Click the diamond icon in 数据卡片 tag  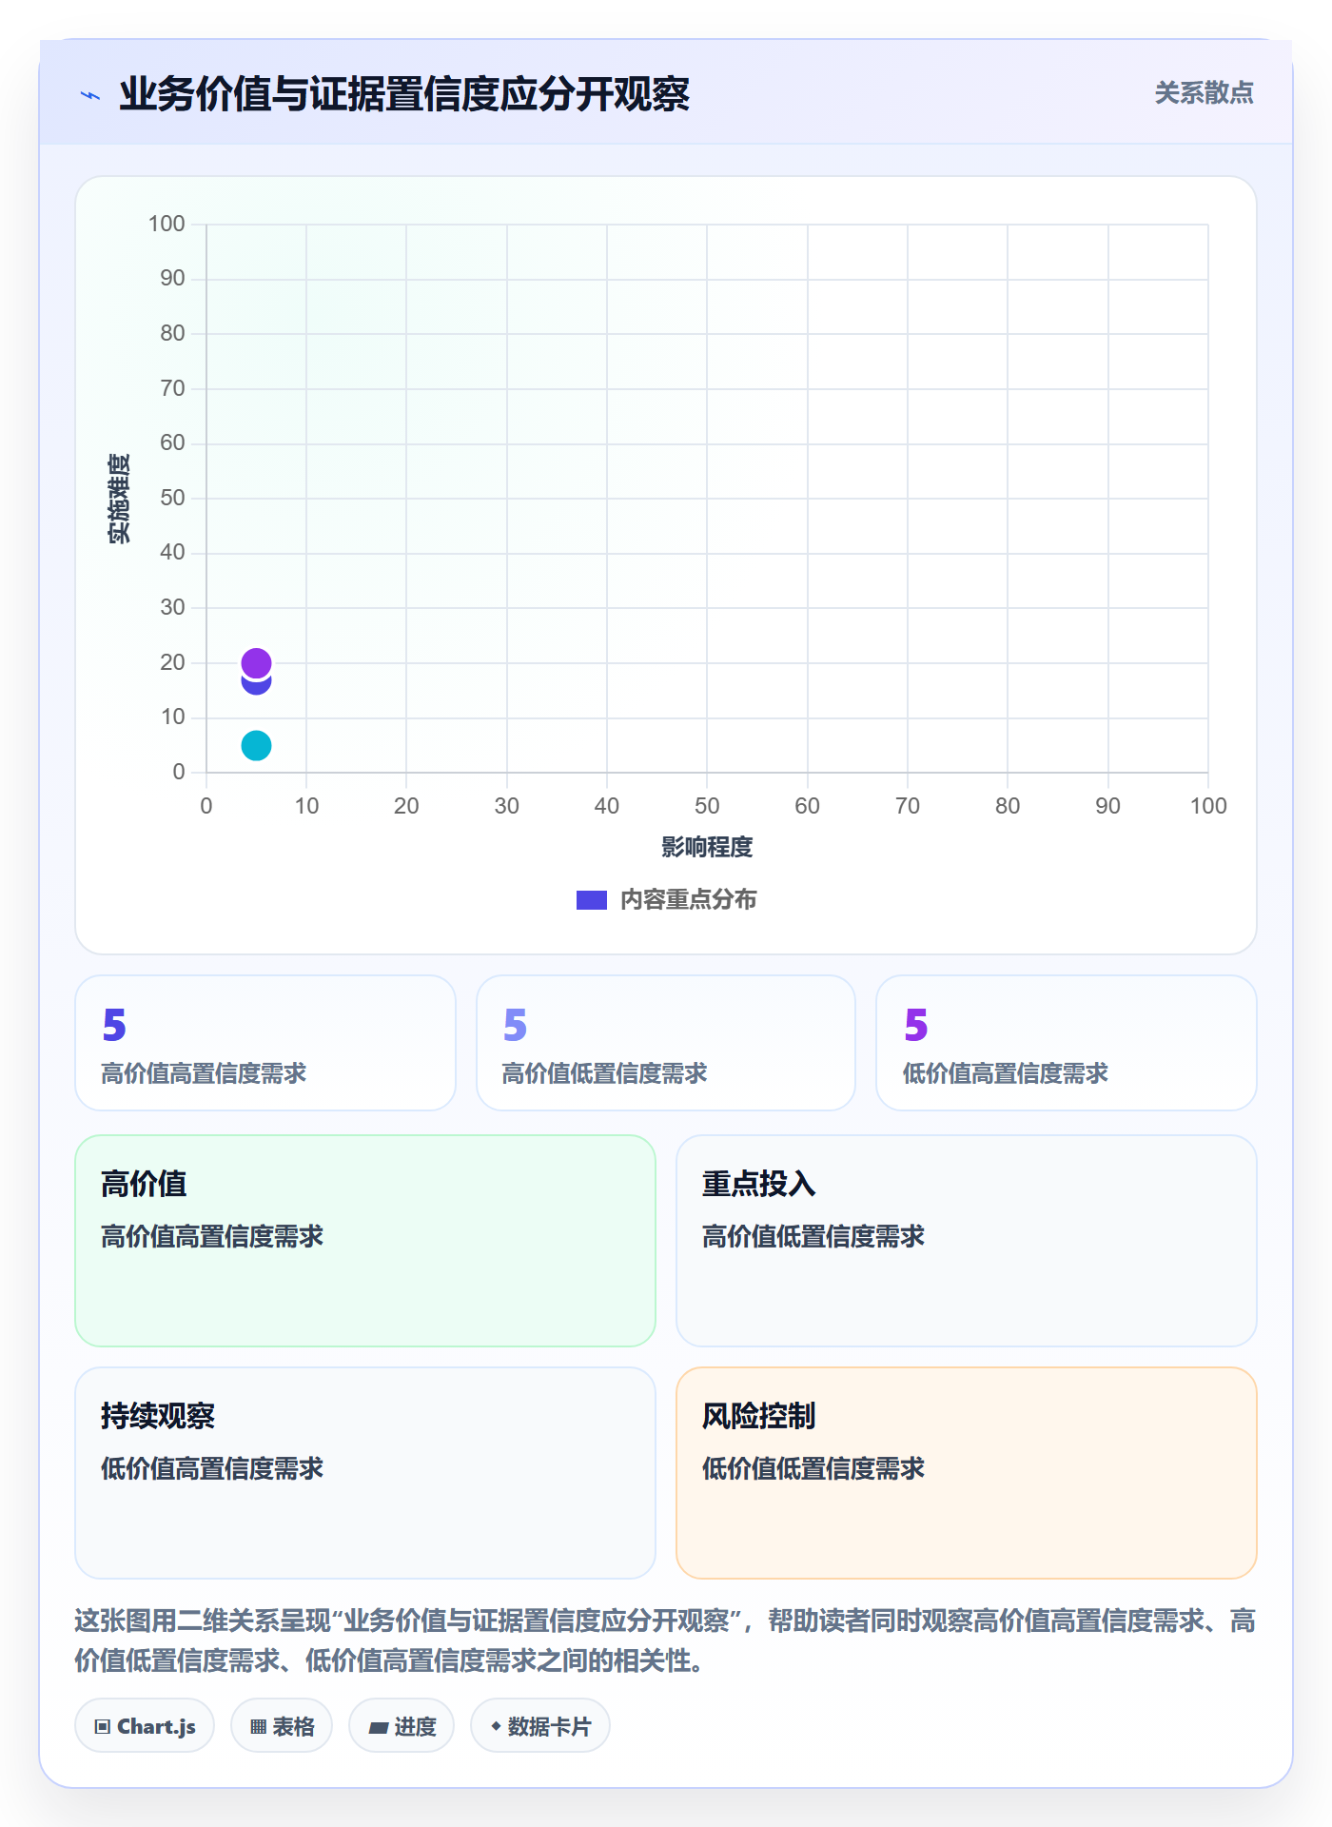pos(496,1726)
